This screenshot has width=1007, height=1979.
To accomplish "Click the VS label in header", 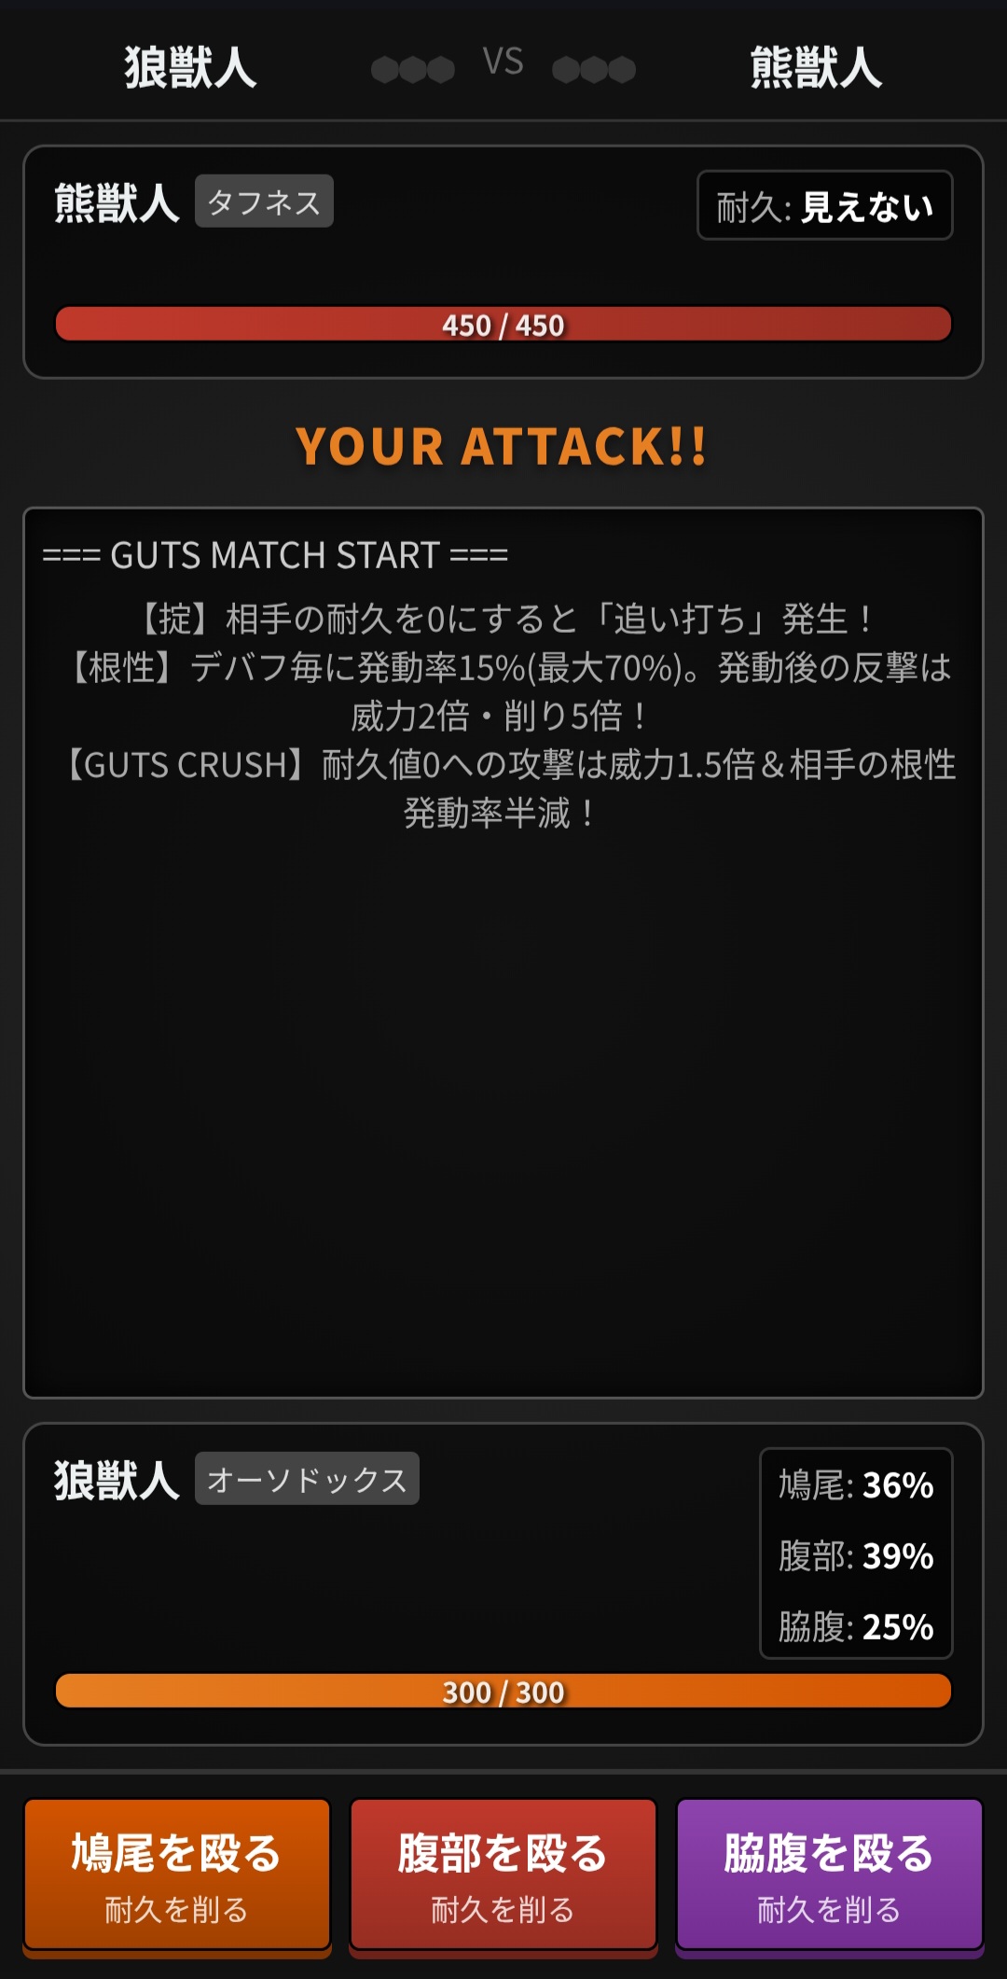I will click(504, 63).
